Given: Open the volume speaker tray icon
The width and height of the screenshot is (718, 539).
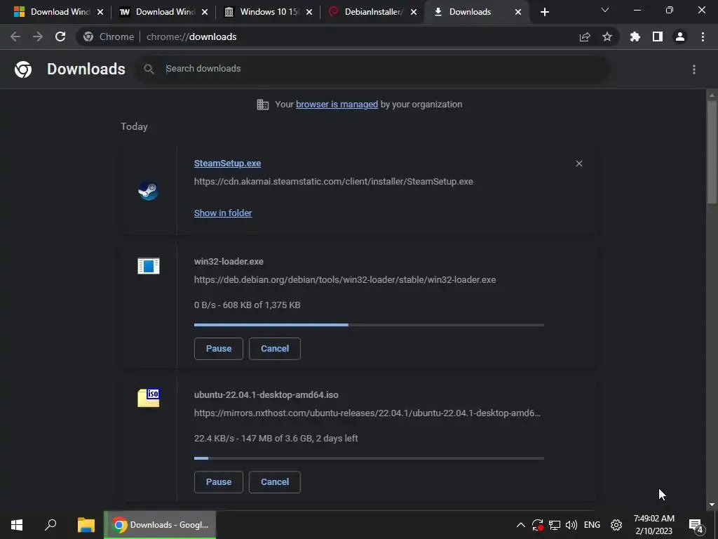Looking at the screenshot, I should click(571, 525).
